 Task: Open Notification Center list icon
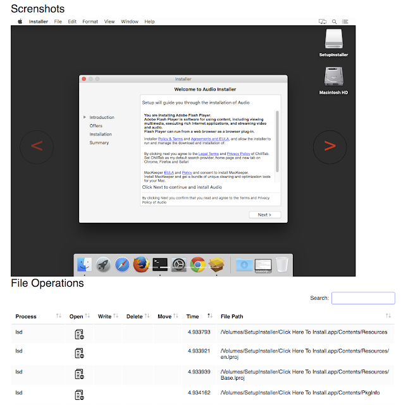[345, 22]
